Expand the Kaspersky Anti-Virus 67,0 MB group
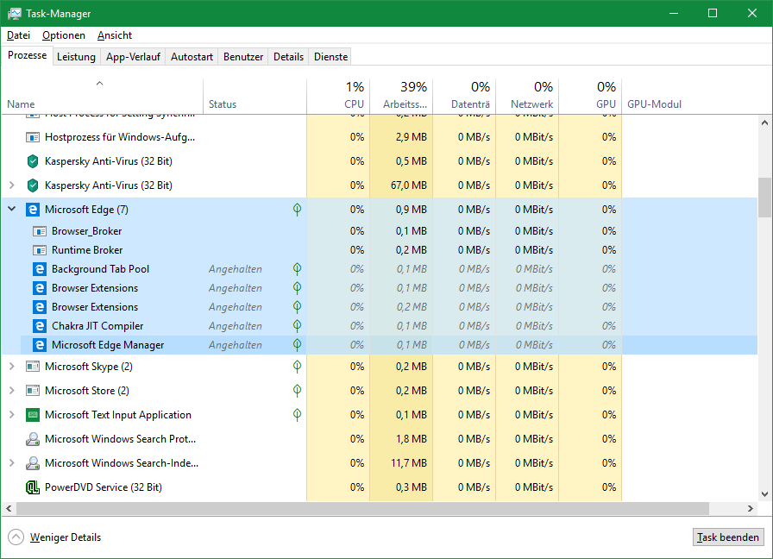Screen dimensions: 773x559 12,185
